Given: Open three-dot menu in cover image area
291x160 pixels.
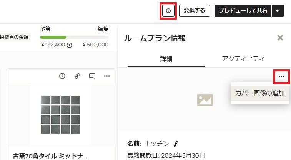Looking at the screenshot, I should tap(281, 76).
